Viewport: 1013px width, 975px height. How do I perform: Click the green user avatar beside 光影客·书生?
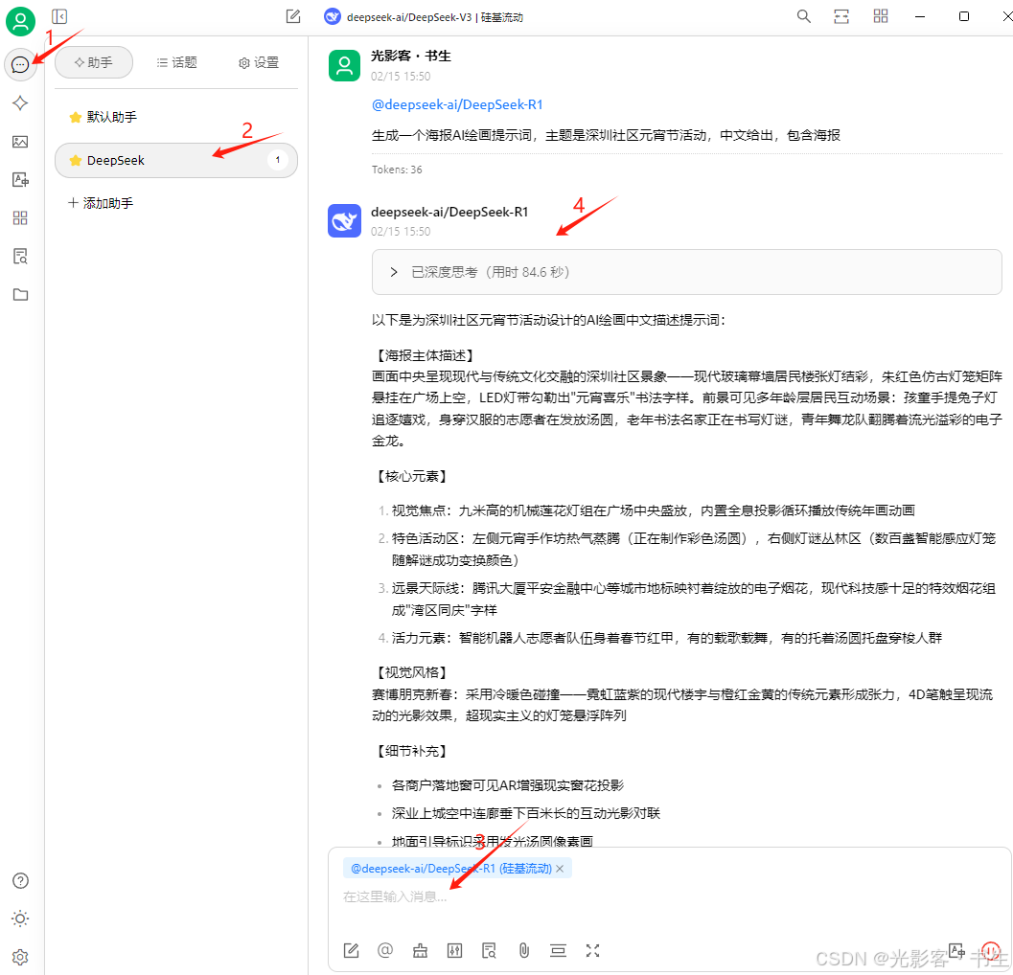point(344,65)
